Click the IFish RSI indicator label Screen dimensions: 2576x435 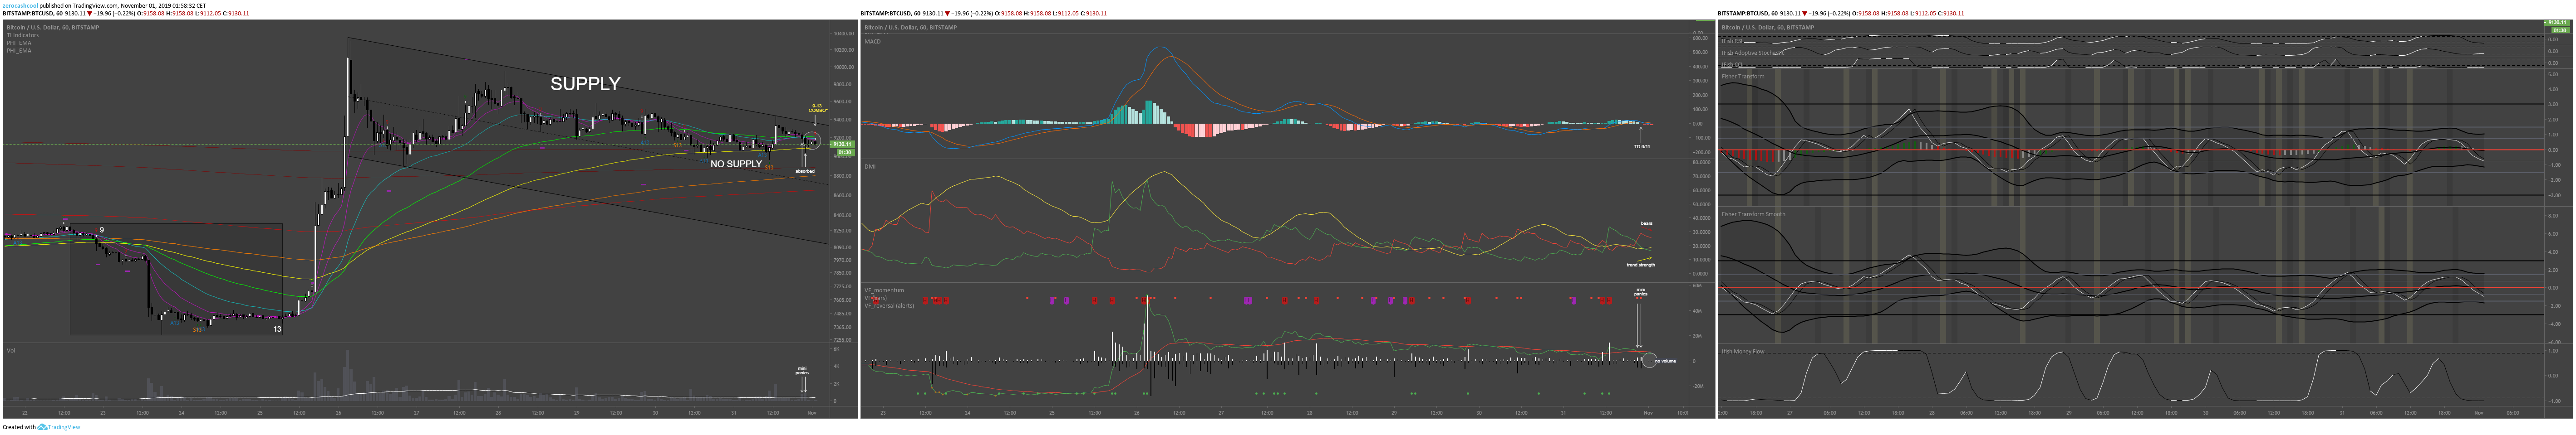point(1732,40)
